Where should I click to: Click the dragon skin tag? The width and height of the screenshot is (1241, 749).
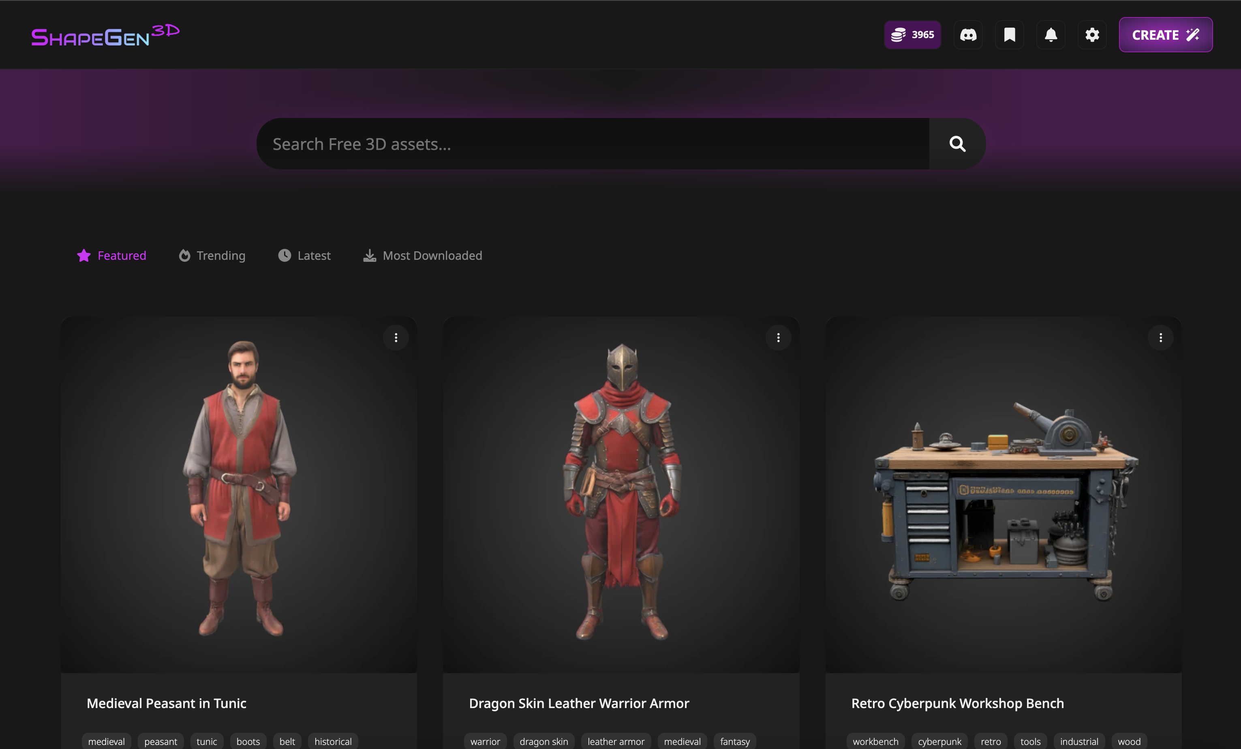(543, 741)
